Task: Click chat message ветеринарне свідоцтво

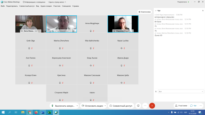Action: 164,17
